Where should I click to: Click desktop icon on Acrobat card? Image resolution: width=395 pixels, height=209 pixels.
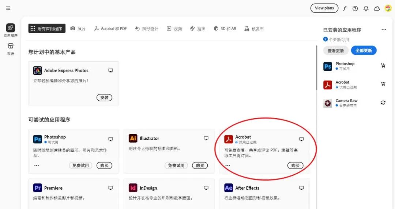(301, 139)
